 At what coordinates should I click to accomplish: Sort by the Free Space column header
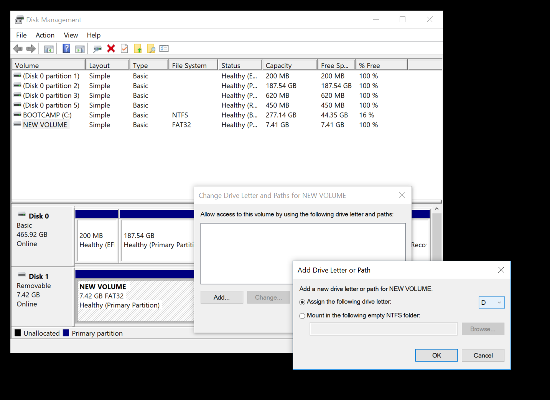(x=336, y=65)
